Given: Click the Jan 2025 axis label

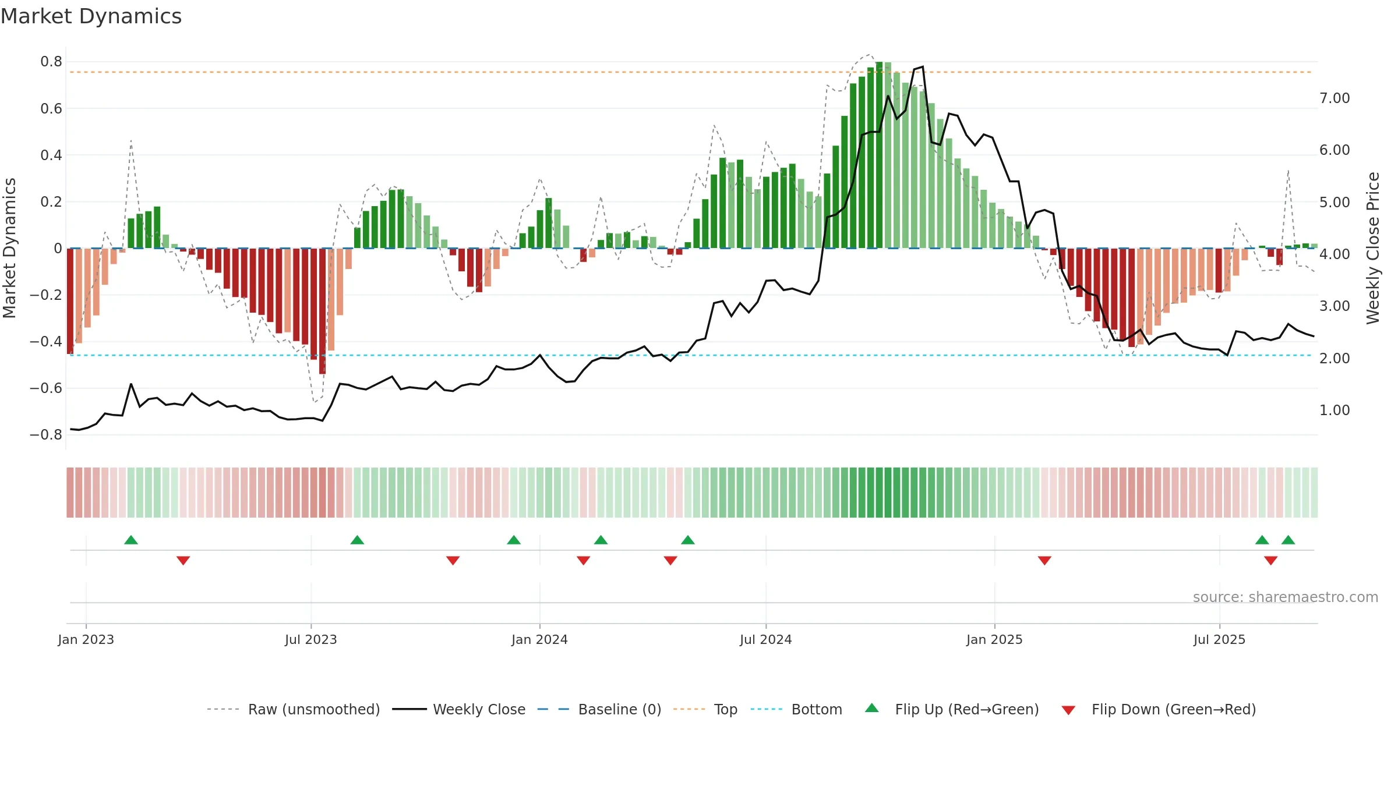Looking at the screenshot, I should click(x=995, y=639).
